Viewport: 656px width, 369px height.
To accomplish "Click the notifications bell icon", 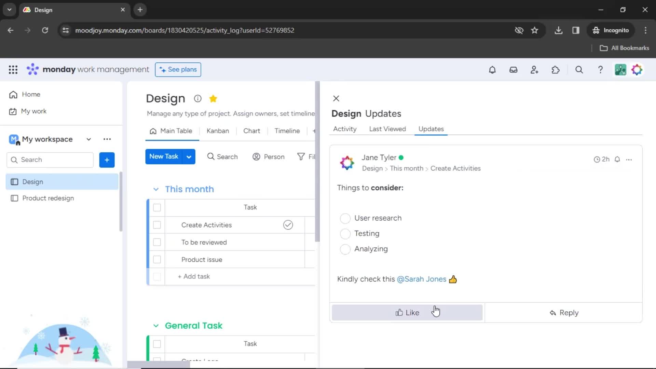I will pos(492,70).
